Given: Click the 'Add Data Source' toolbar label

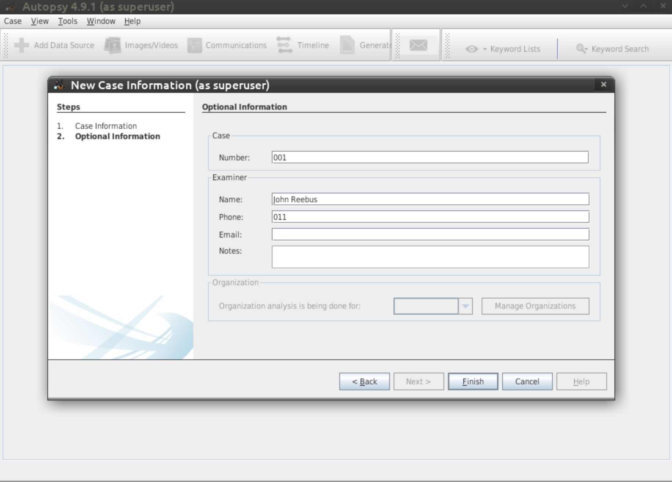Looking at the screenshot, I should tap(64, 45).
